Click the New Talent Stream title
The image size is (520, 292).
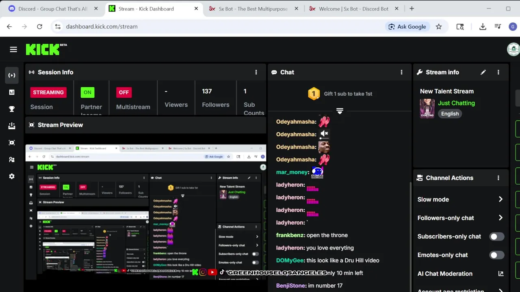point(446,91)
